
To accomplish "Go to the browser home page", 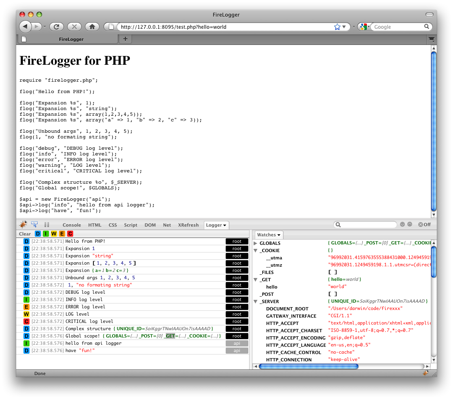I will coord(92,27).
